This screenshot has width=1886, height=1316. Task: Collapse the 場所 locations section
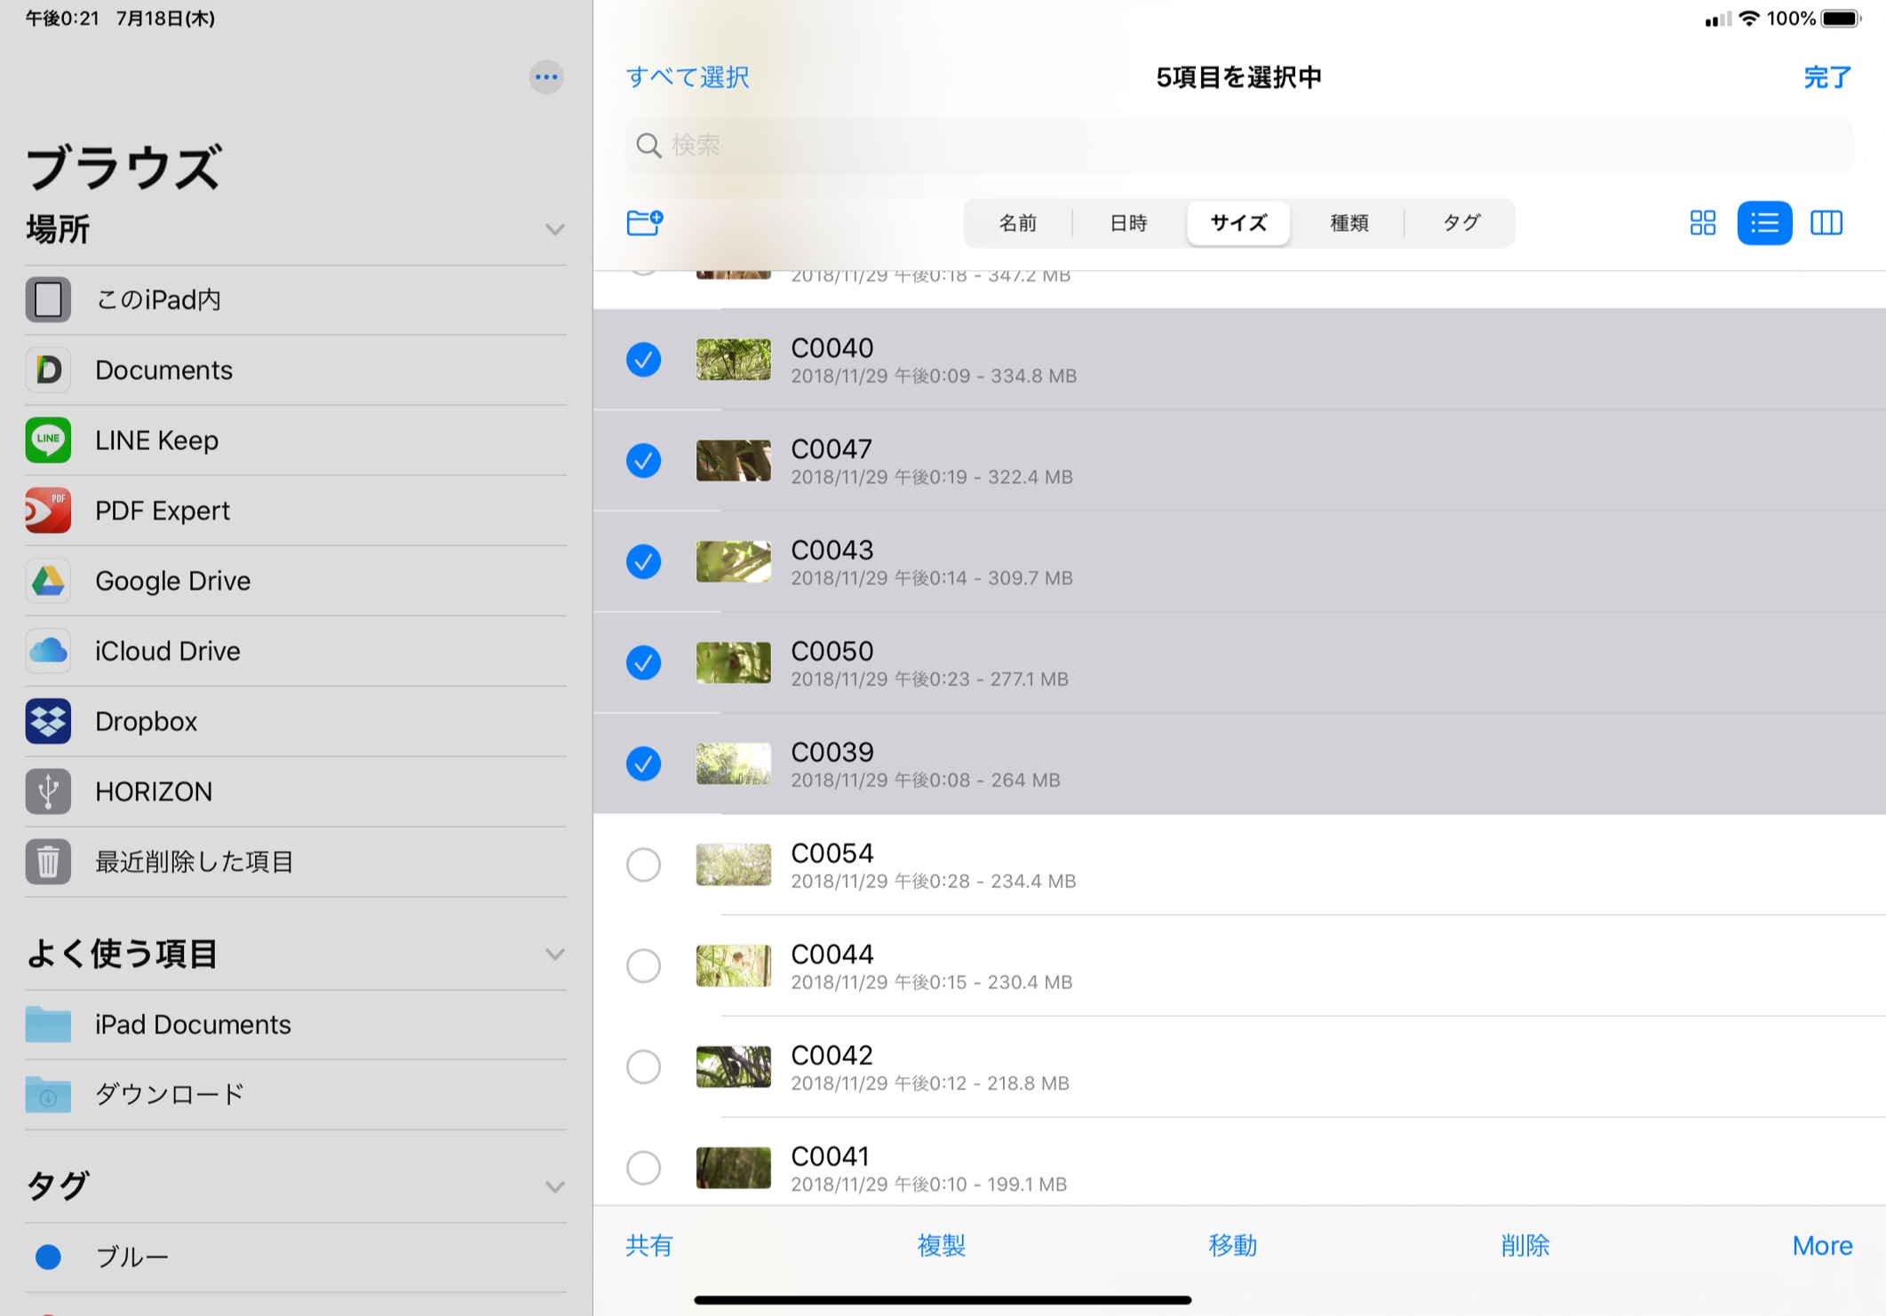pyautogui.click(x=555, y=230)
